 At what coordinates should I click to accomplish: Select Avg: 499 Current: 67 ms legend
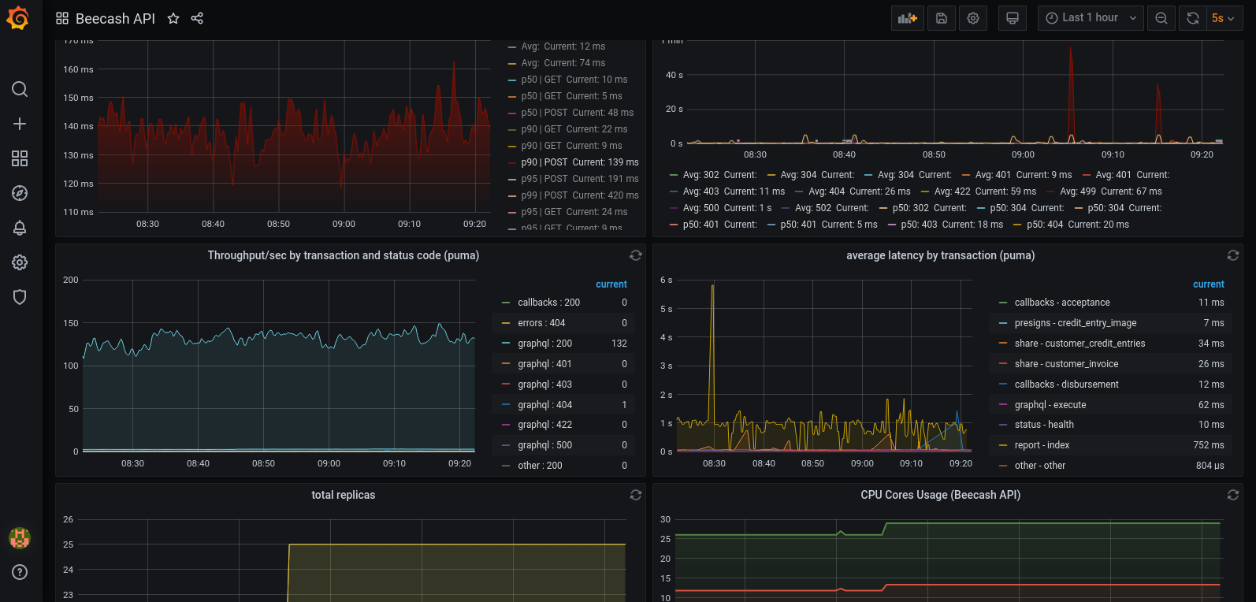click(x=1110, y=191)
